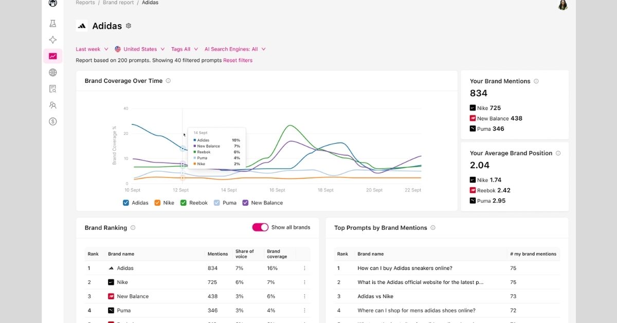Toggle off the Show all brands switch

tap(260, 227)
